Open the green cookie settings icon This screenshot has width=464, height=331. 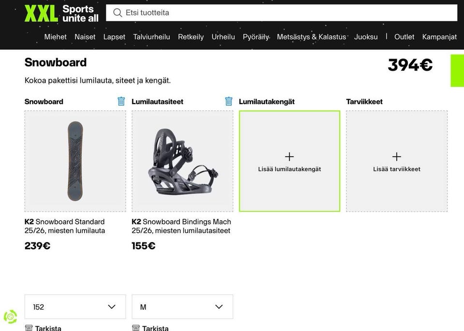point(10,316)
